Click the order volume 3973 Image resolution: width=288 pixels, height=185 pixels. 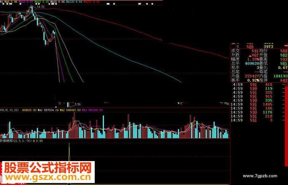268,46
